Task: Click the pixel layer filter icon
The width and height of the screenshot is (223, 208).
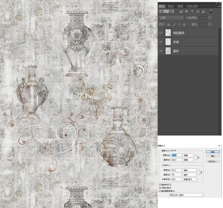Action: coord(181,12)
